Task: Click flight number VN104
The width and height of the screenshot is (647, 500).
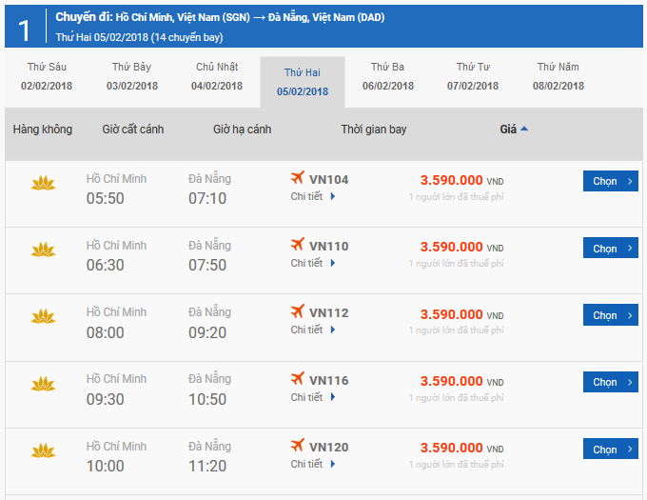Action: click(x=329, y=180)
